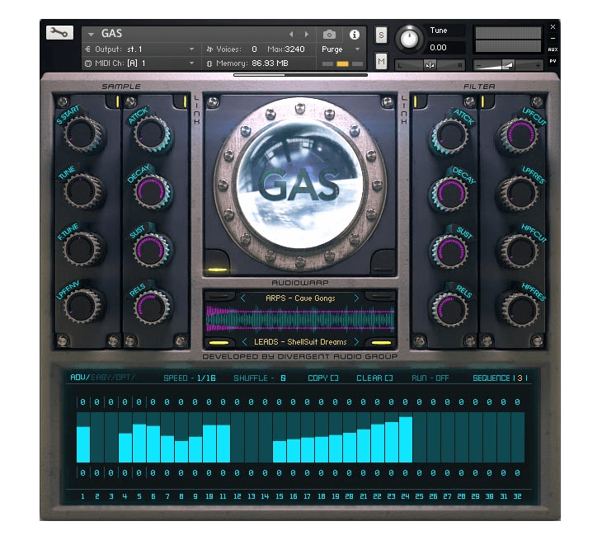The image size is (602, 540).
Task: Click the sample RELS knob
Action: (151, 306)
